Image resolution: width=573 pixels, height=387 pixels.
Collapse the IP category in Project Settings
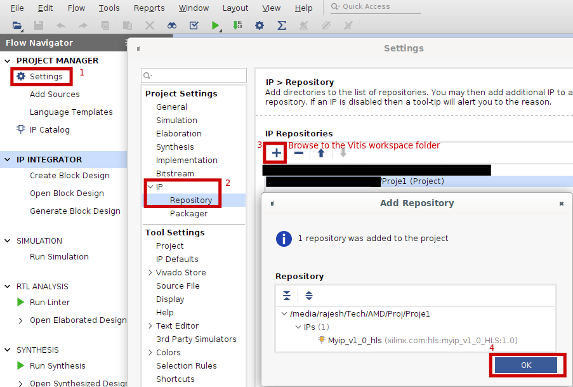[150, 187]
